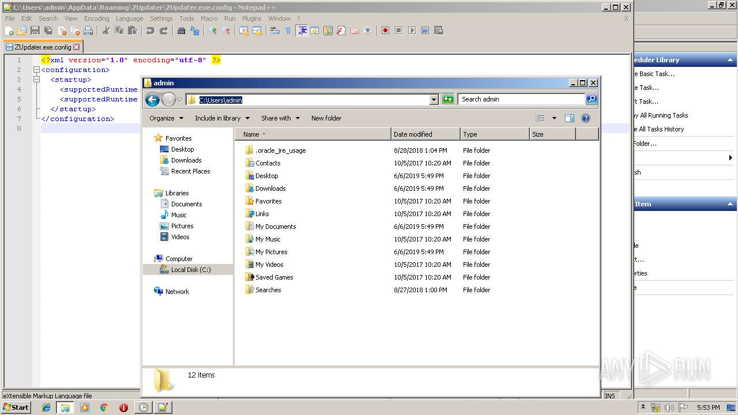
Task: Click the Print icon in Notepad++ toolbar
Action: [88, 31]
